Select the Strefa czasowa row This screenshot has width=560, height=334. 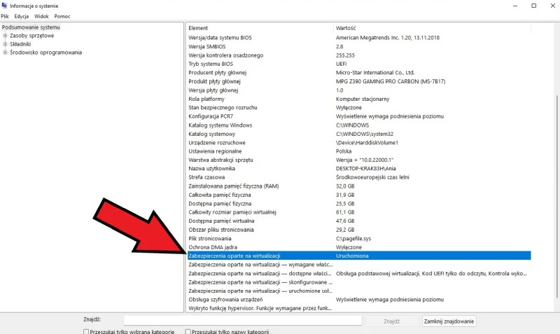[x=358, y=177]
